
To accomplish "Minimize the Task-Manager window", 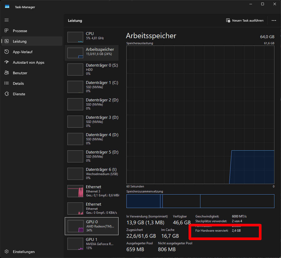I will pyautogui.click(x=251, y=4).
